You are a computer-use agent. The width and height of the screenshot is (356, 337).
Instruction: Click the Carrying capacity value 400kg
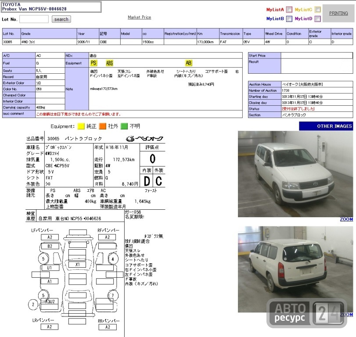coord(41,108)
